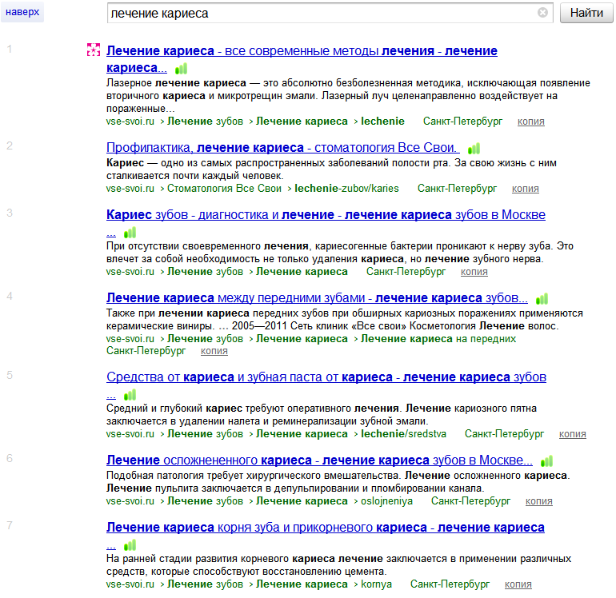Open 'копия' link under 'Лечение кариеса на передних'

(214, 351)
